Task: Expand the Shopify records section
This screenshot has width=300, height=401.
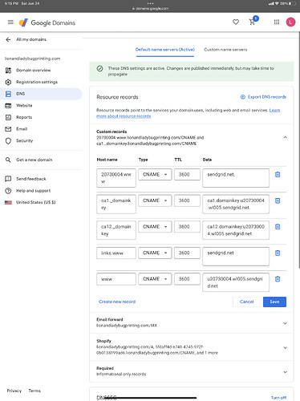Action: 285,347
